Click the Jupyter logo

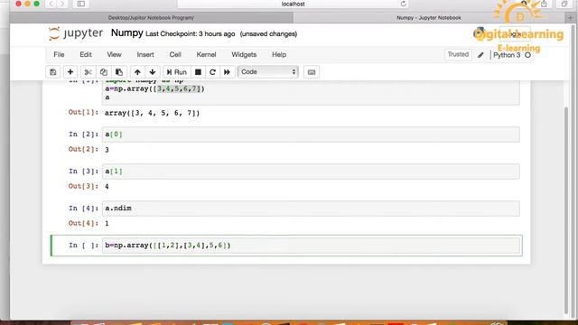click(x=76, y=33)
